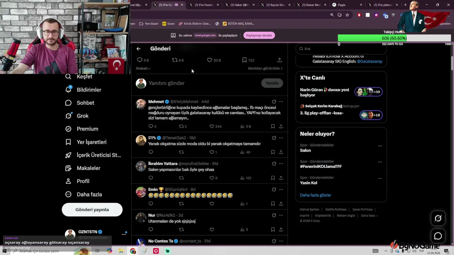Open BÜTÜN MAÇ KANA... bookmark

coord(238,24)
